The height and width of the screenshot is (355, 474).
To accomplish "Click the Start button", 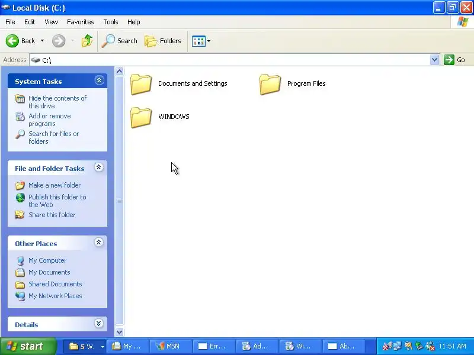I will (x=28, y=346).
